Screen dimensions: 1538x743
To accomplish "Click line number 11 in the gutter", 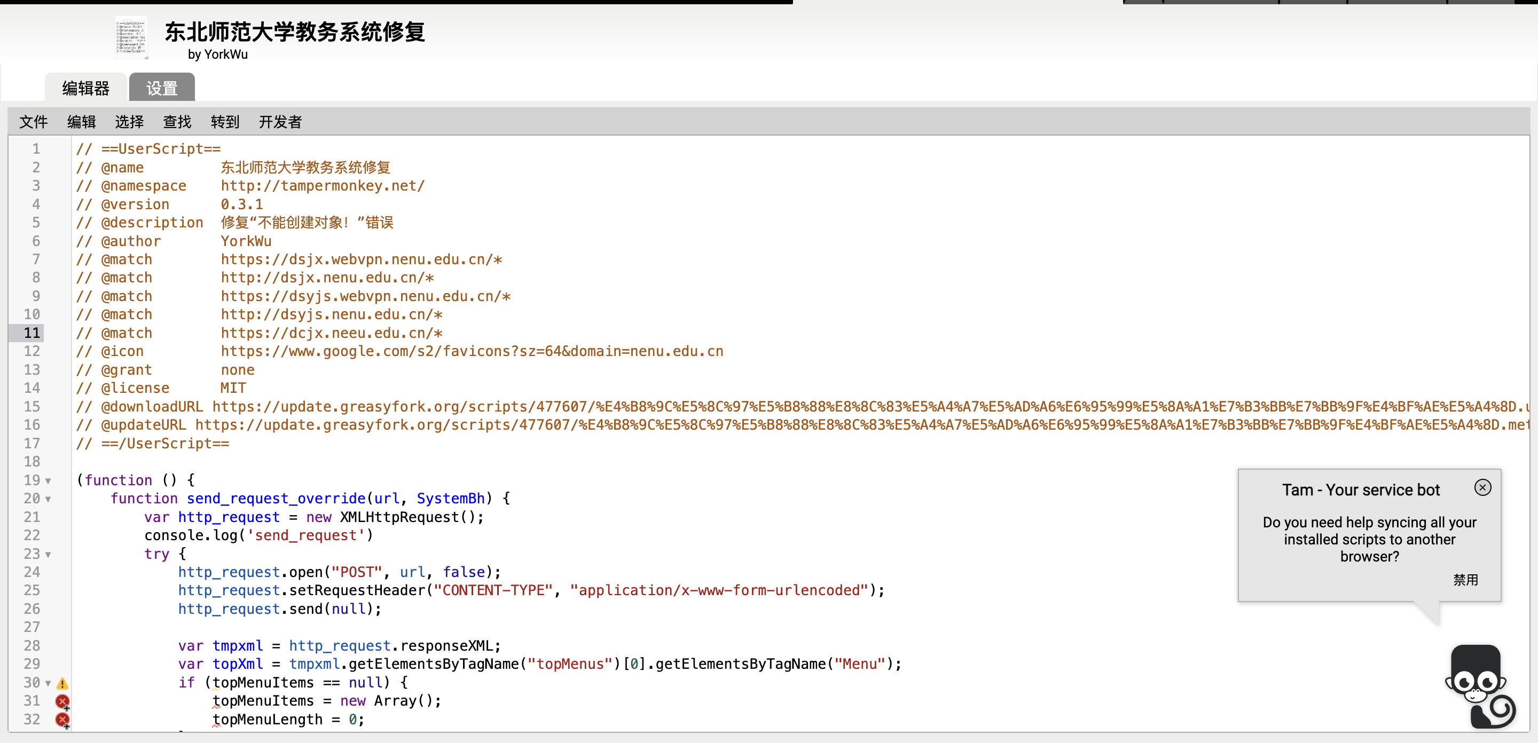I will [x=32, y=333].
